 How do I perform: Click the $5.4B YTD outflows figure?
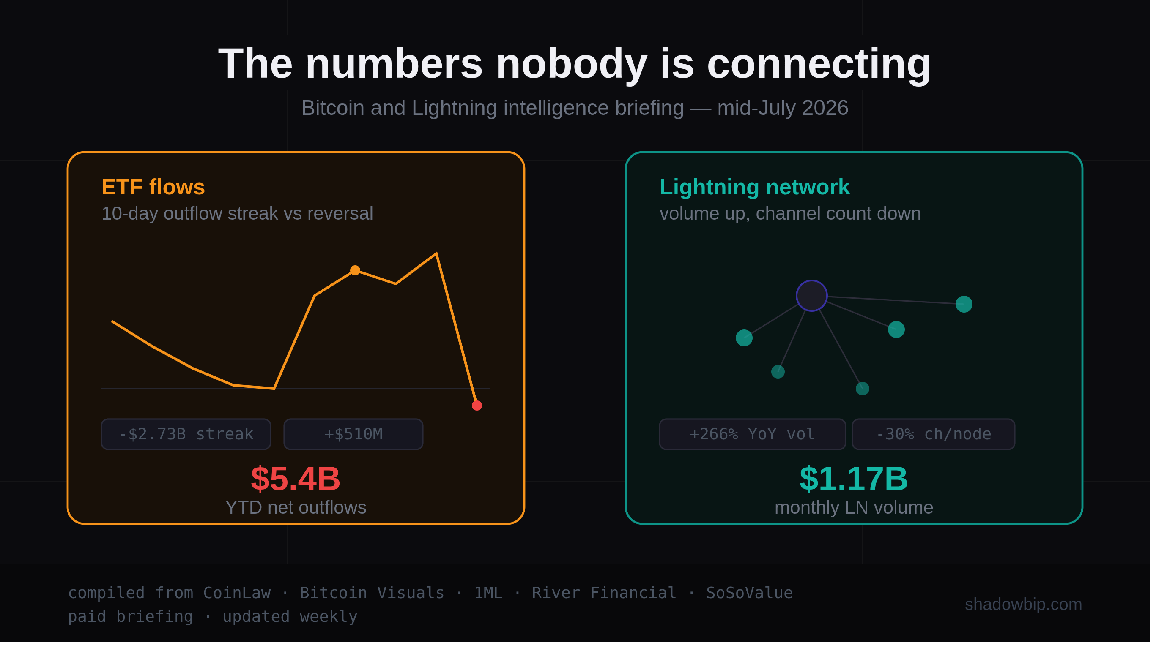(x=296, y=478)
